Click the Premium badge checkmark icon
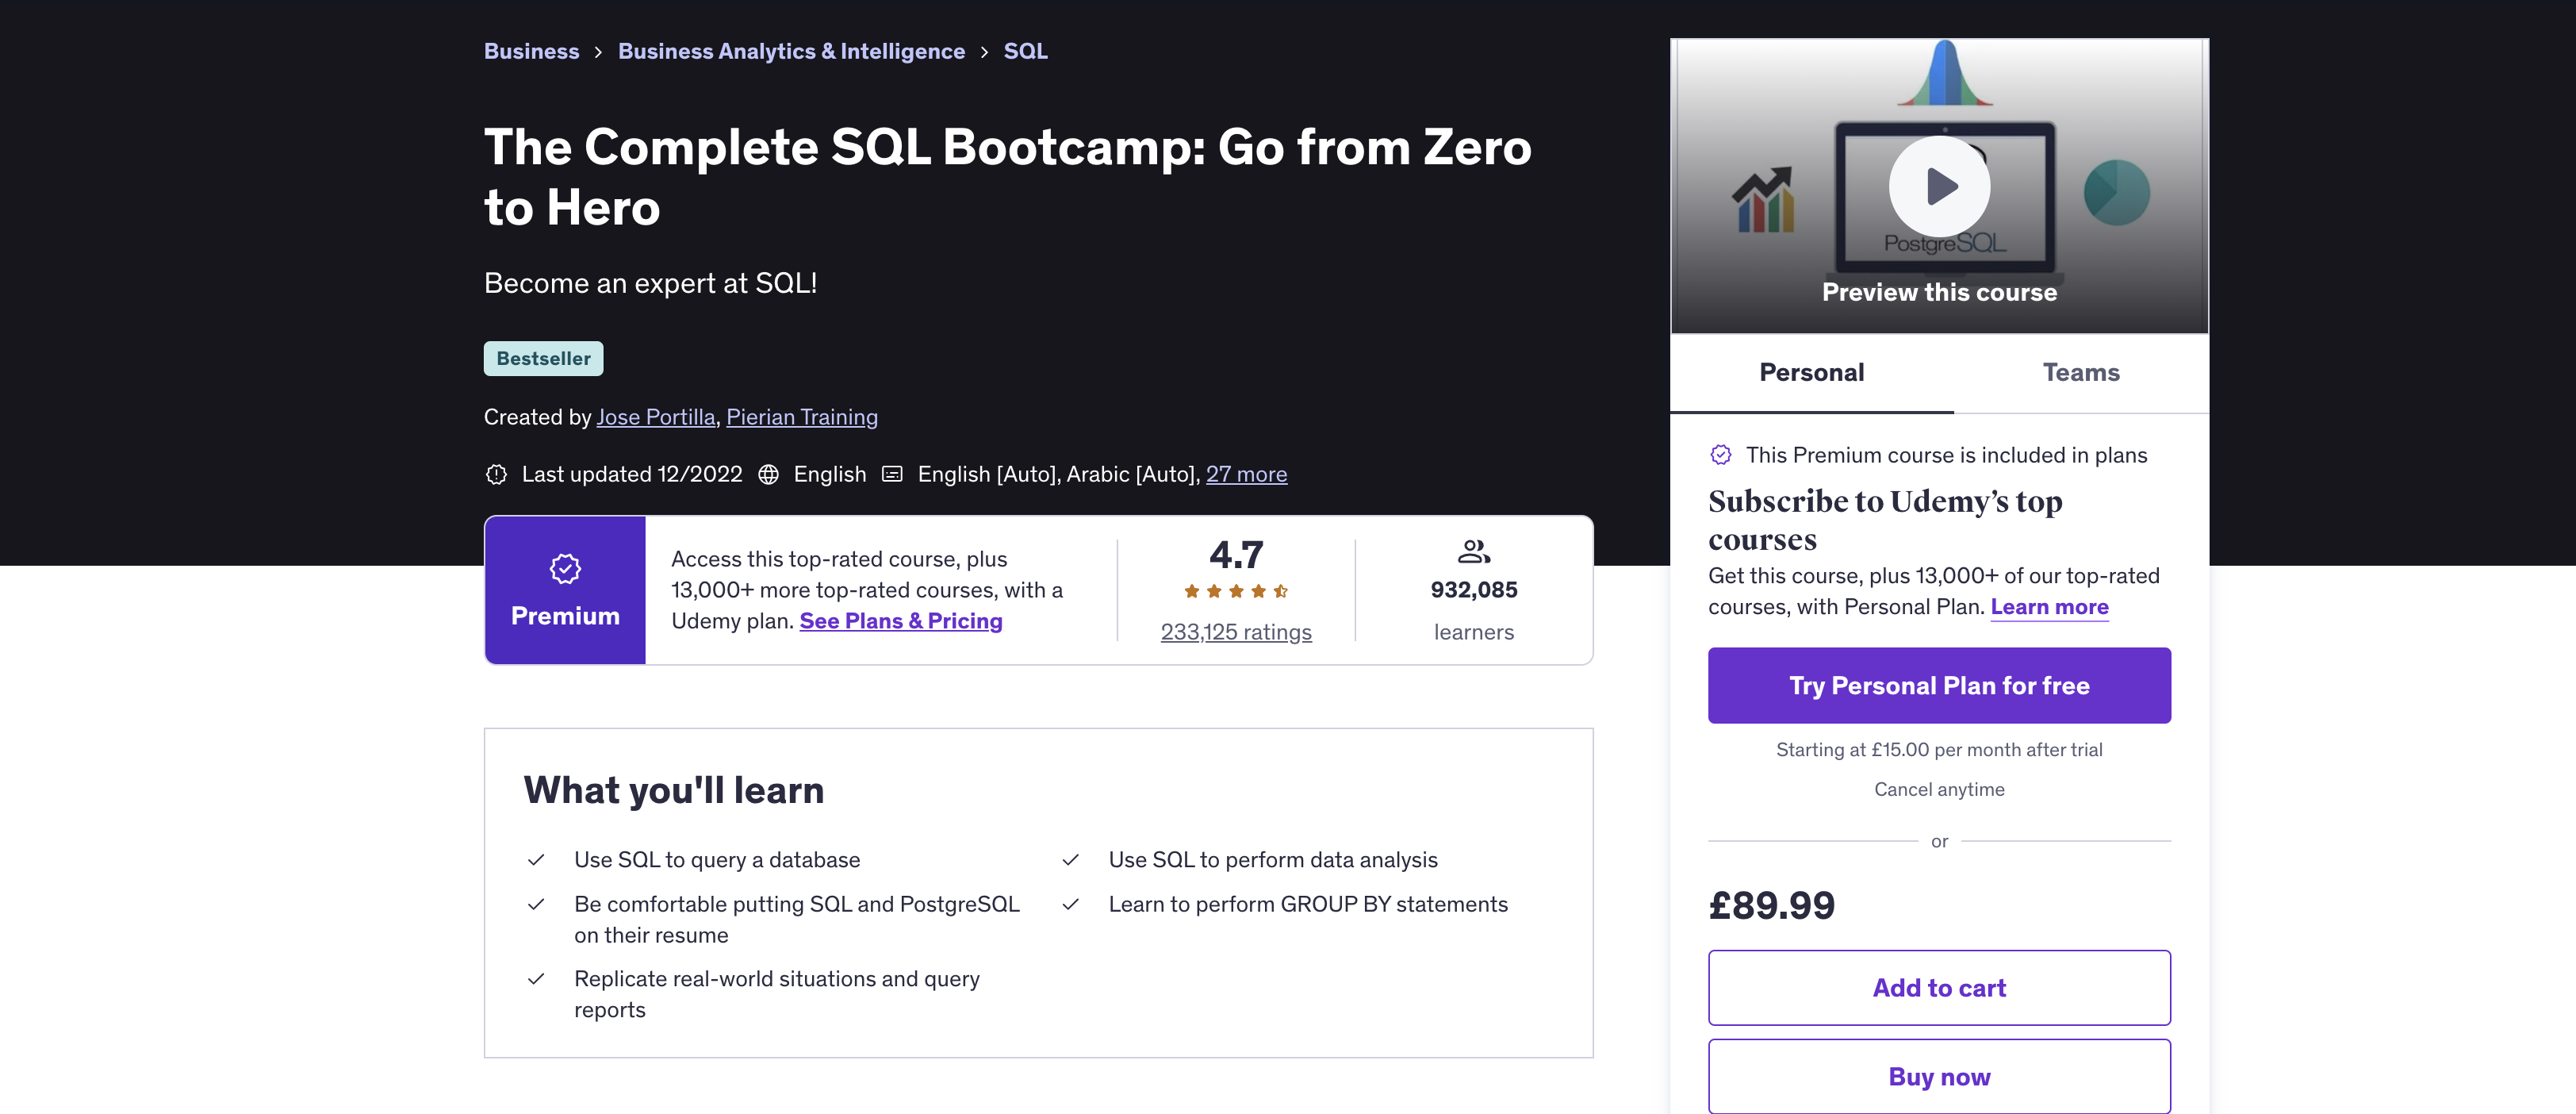 coord(565,569)
